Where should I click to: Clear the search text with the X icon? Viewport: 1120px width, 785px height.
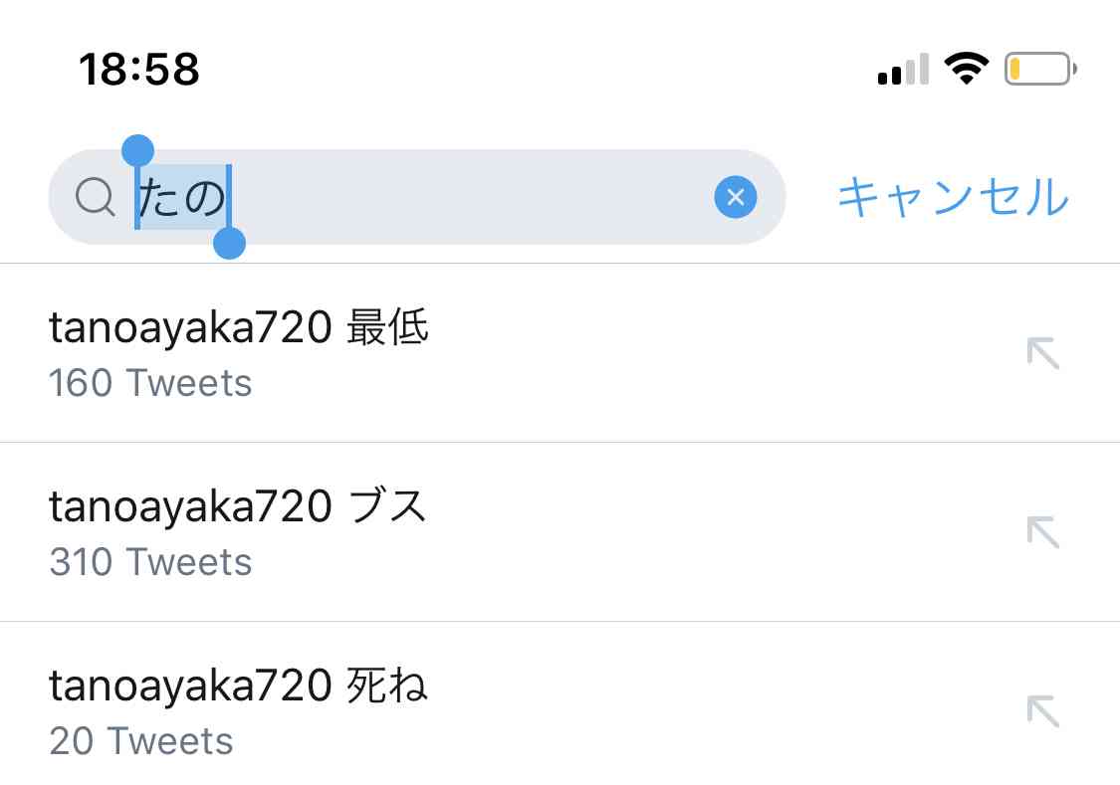point(735,197)
